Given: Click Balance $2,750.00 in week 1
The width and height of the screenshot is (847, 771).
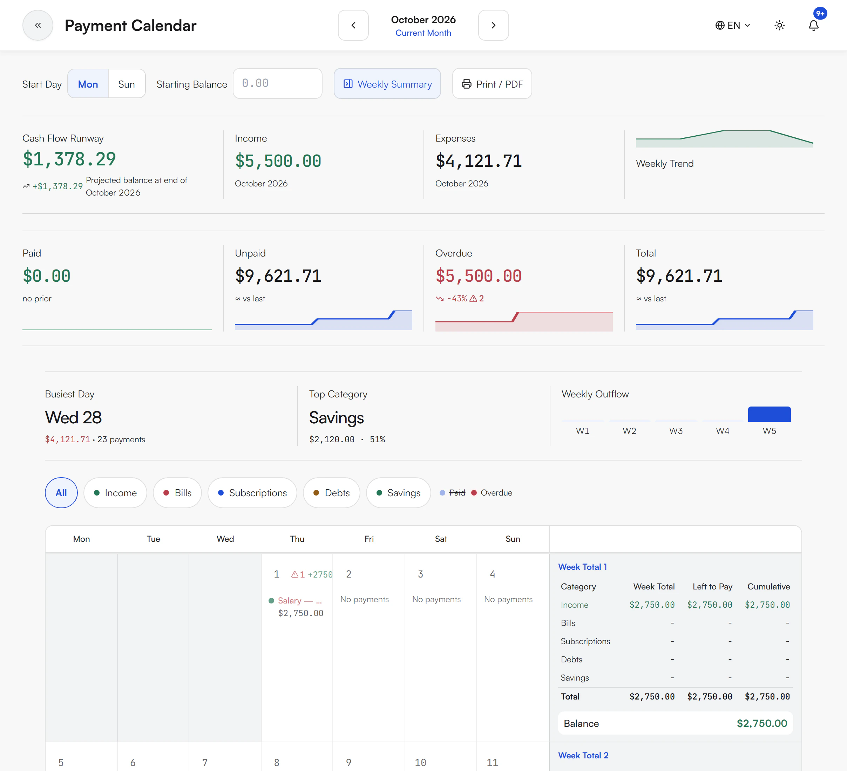Looking at the screenshot, I should pos(675,723).
